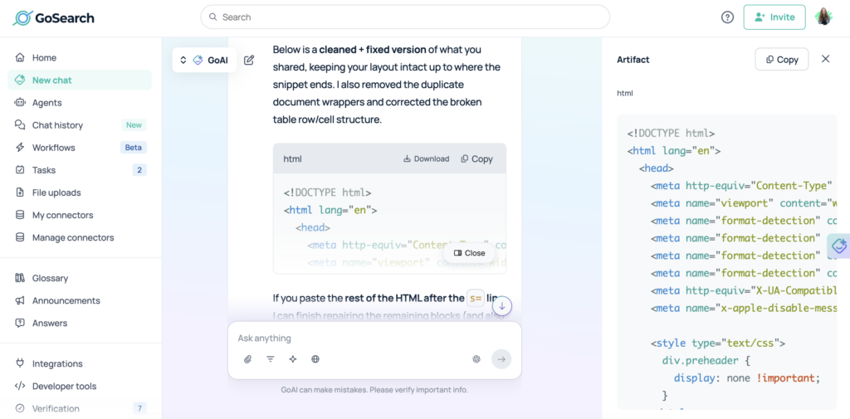The width and height of the screenshot is (850, 419).
Task: Click the Invite button
Action: 774,17
